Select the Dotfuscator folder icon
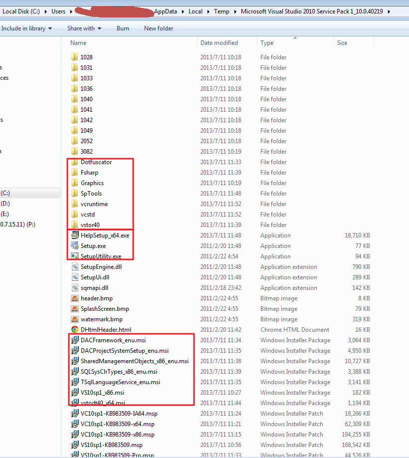409x458 pixels. (x=74, y=162)
